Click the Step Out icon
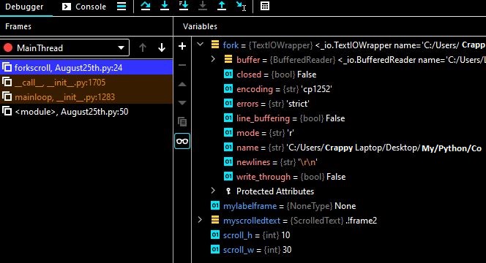The height and width of the screenshot is (263, 486). (x=222, y=6)
